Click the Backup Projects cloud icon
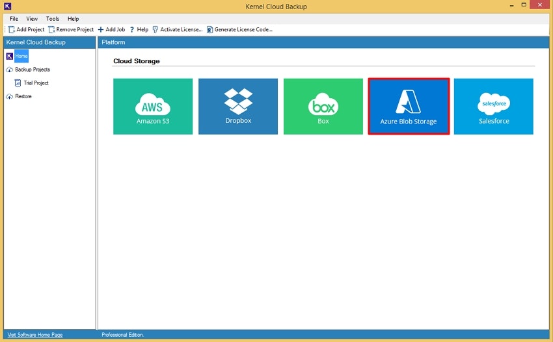 coord(10,70)
